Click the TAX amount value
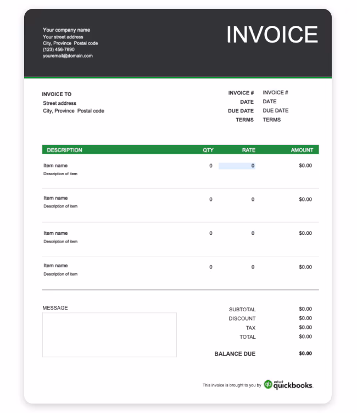The height and width of the screenshot is (415, 357). 305,327
